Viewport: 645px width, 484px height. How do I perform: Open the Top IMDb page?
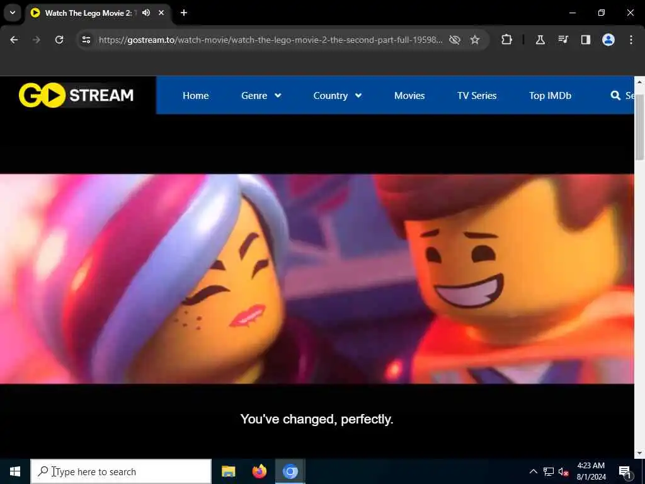coord(550,96)
